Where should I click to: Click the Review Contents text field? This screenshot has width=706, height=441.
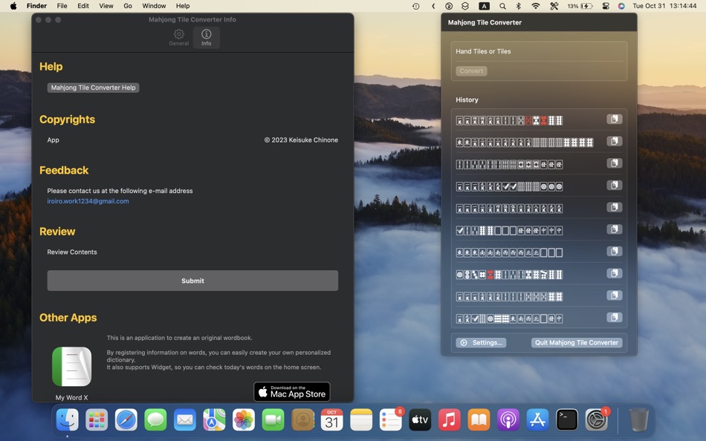(192, 252)
